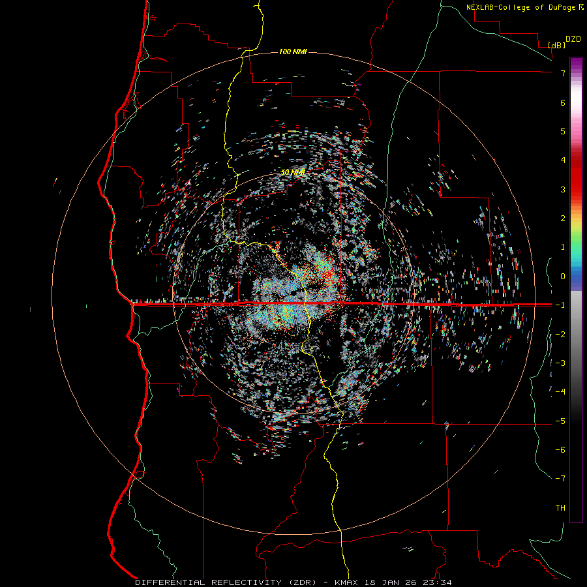The width and height of the screenshot is (587, 587).
Task: Click the value 6 on color scale
Action: click(x=563, y=102)
